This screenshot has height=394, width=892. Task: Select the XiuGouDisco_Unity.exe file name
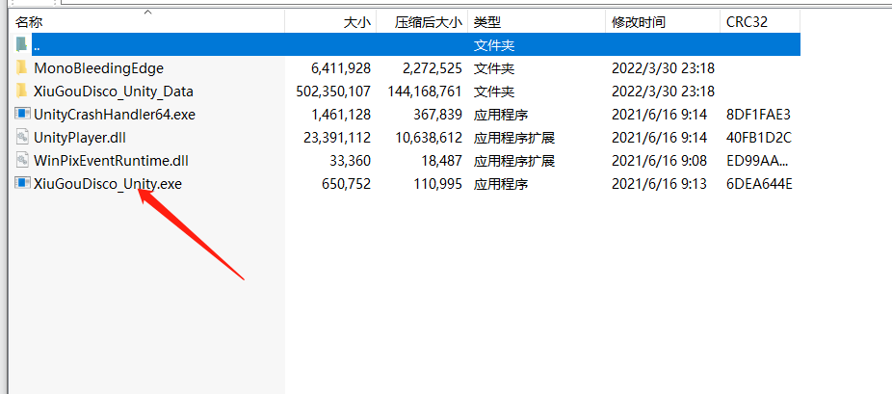[108, 184]
